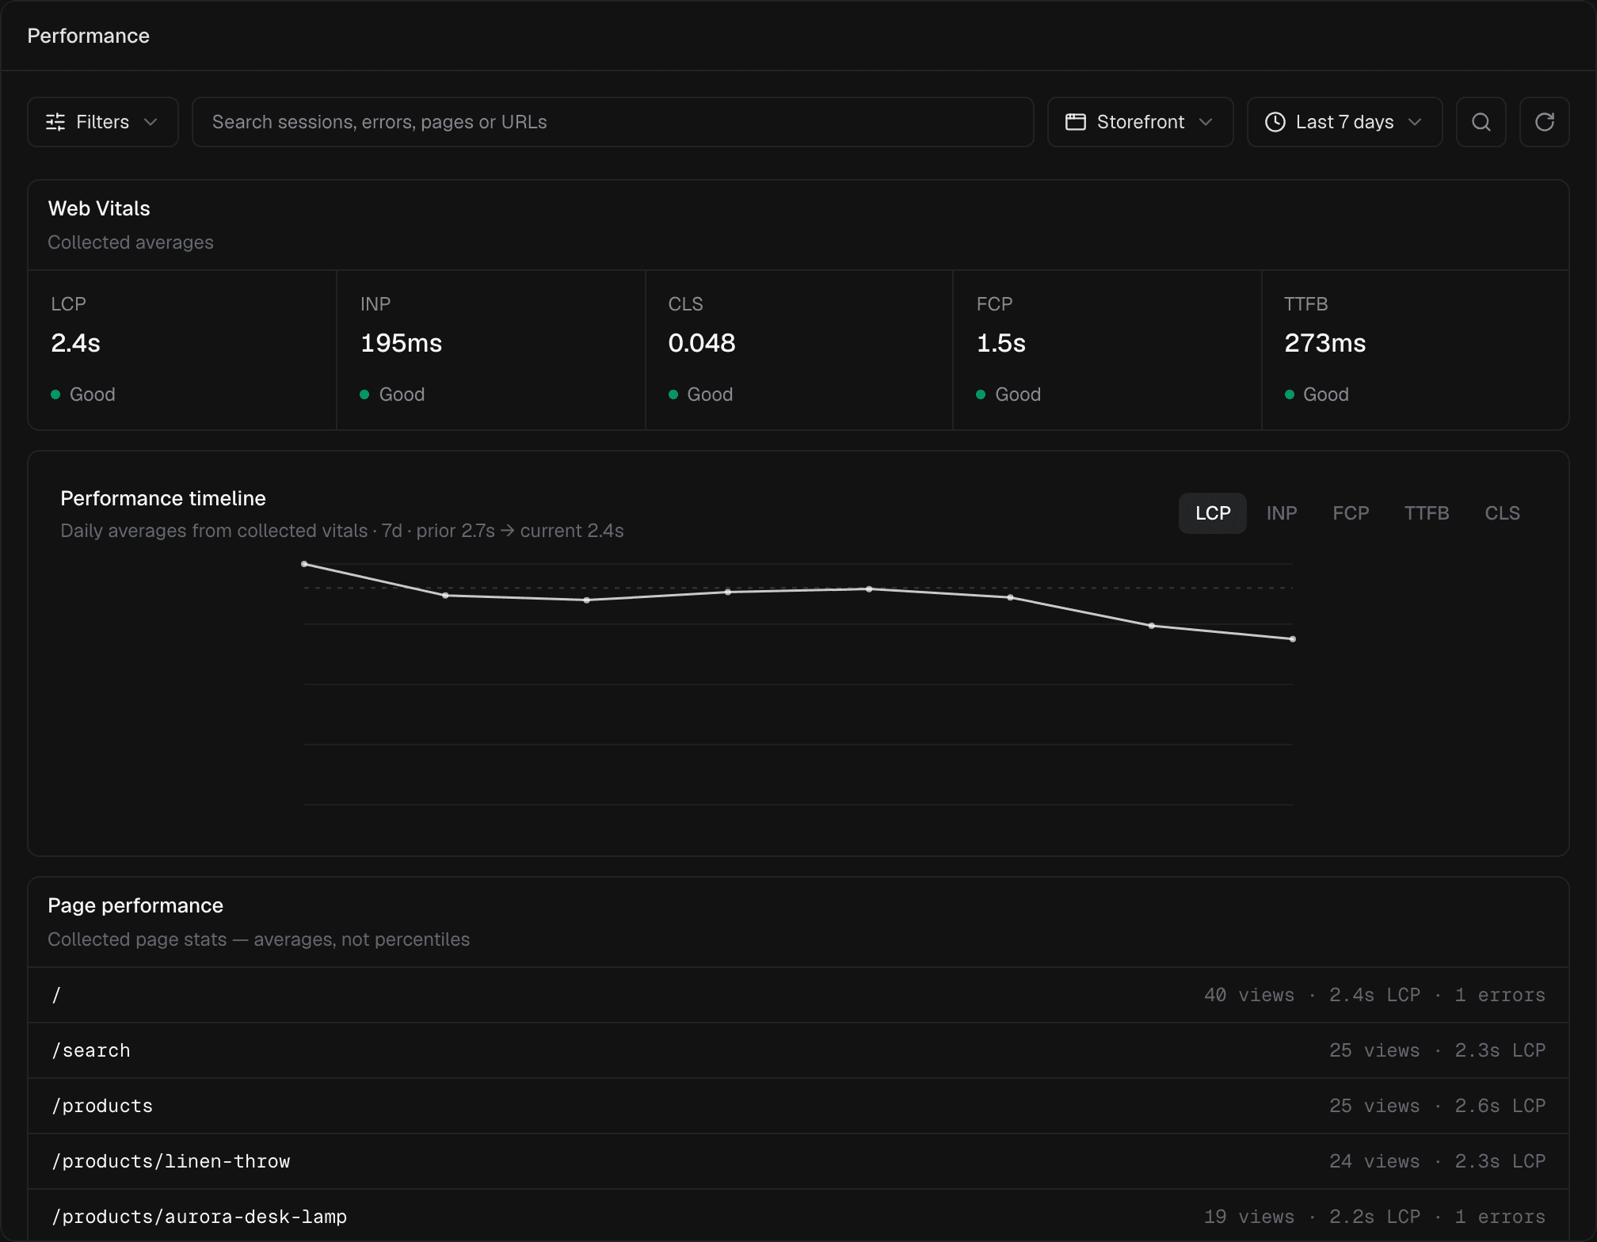
Task: Switch timeline to FCP tab
Action: [x=1350, y=513]
